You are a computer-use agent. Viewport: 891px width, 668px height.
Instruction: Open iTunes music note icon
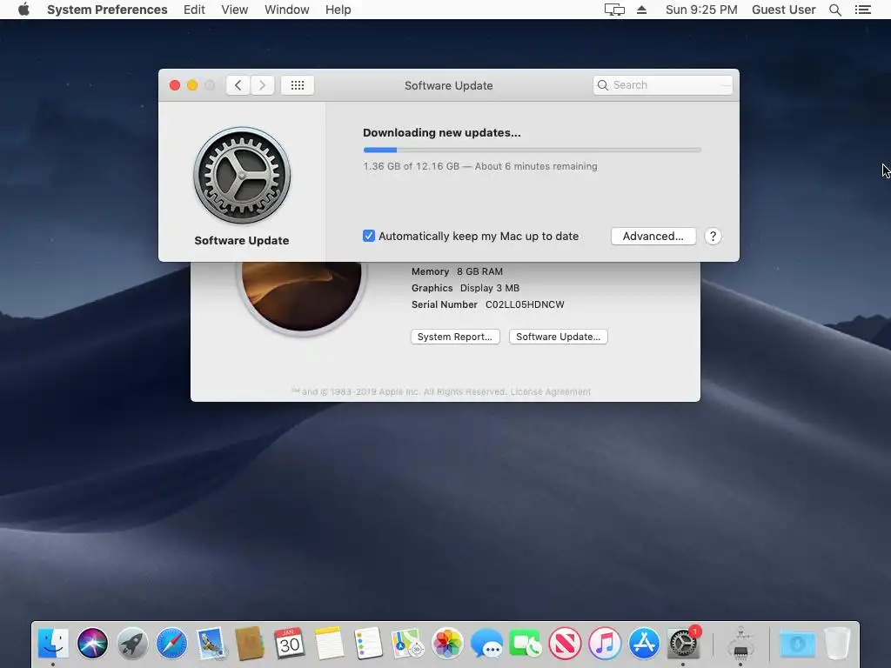pos(605,644)
